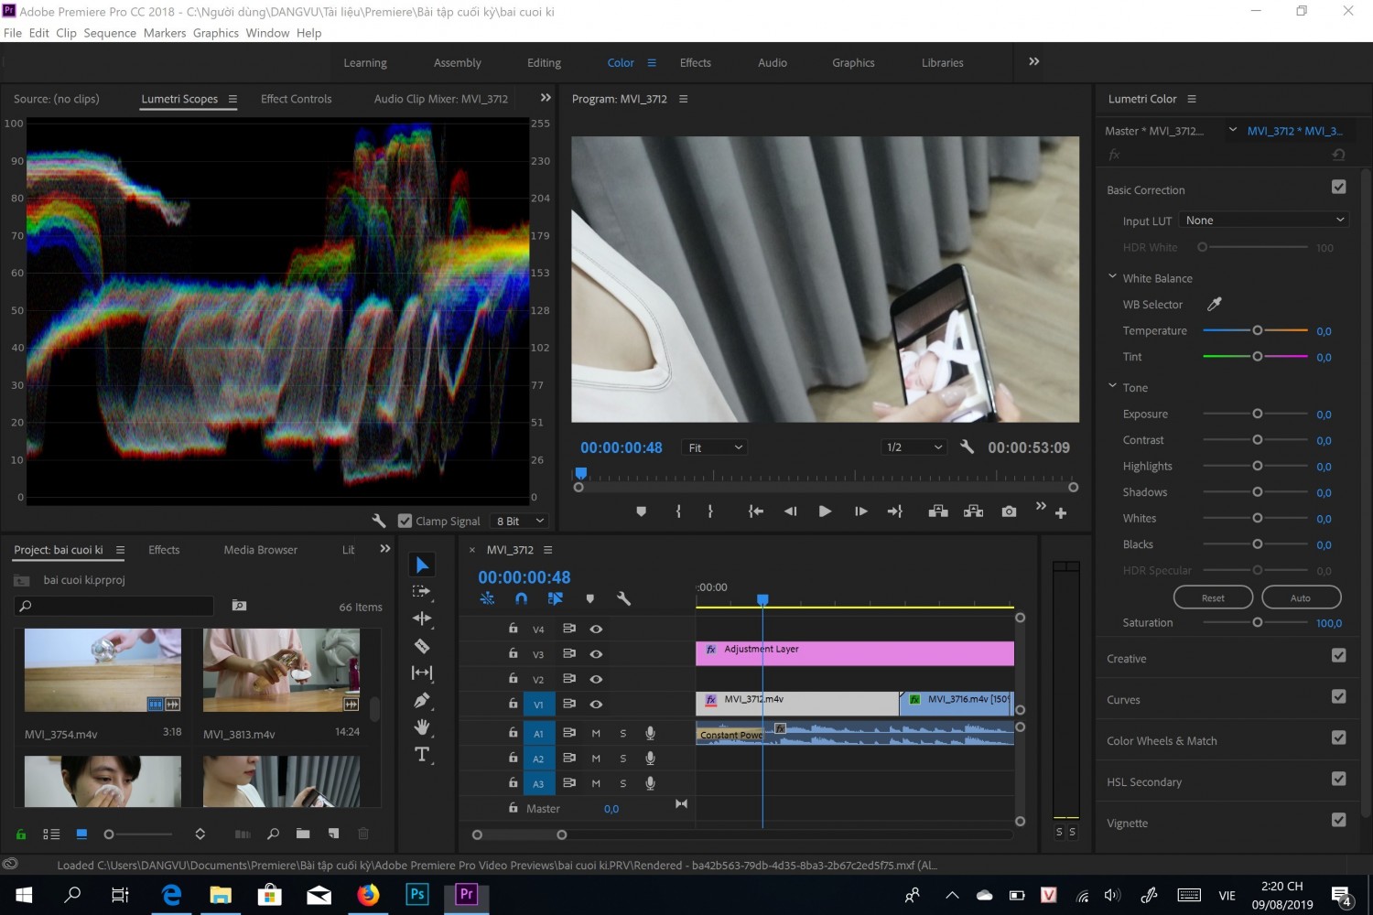Screen dimensions: 1373x915
Task: Select the Pen tool
Action: coord(422,700)
